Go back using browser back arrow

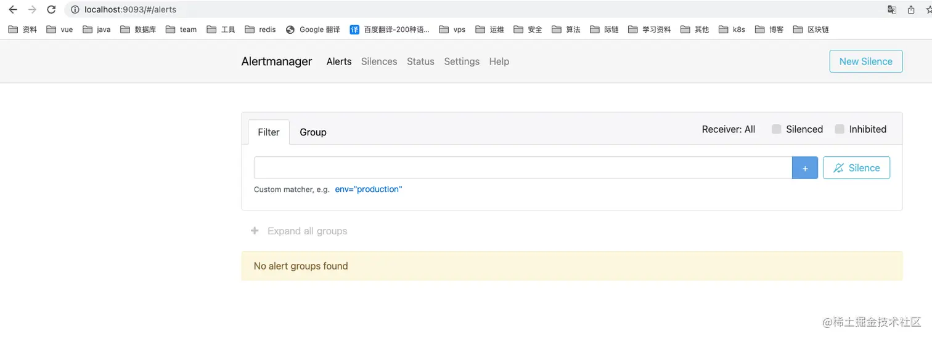(13, 10)
